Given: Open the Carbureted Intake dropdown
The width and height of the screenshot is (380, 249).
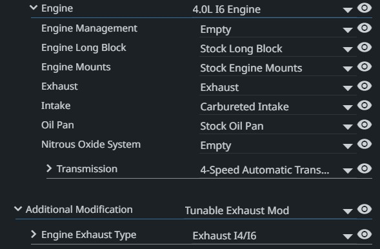Looking at the screenshot, I should [348, 108].
